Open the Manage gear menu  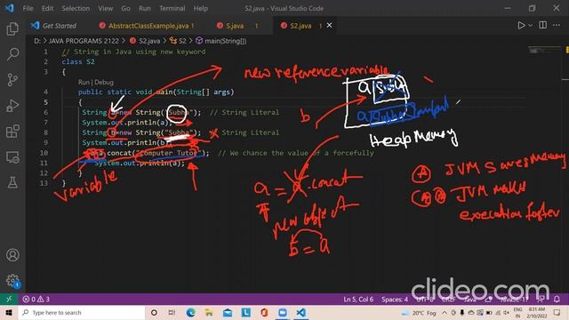[12, 281]
